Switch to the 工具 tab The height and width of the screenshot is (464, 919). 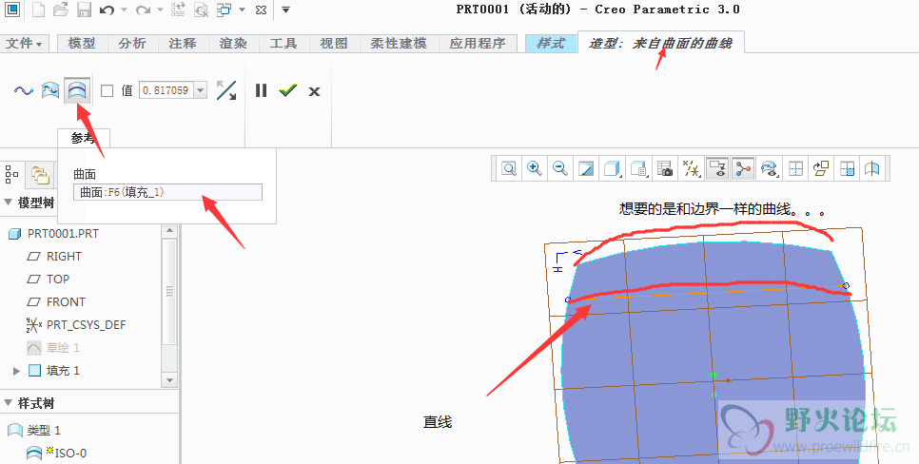(284, 44)
